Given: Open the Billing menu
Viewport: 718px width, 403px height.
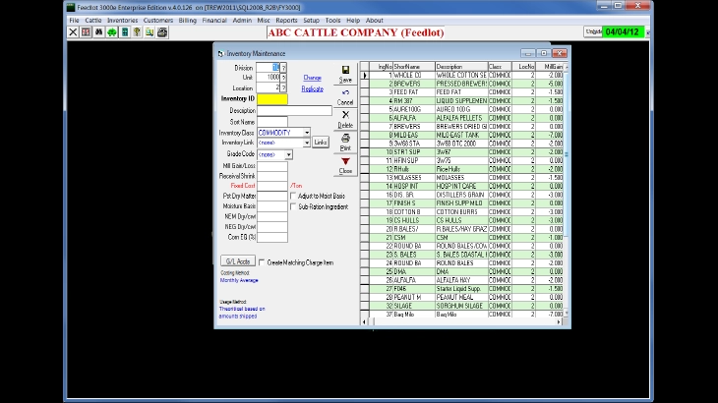Looking at the screenshot, I should (187, 20).
